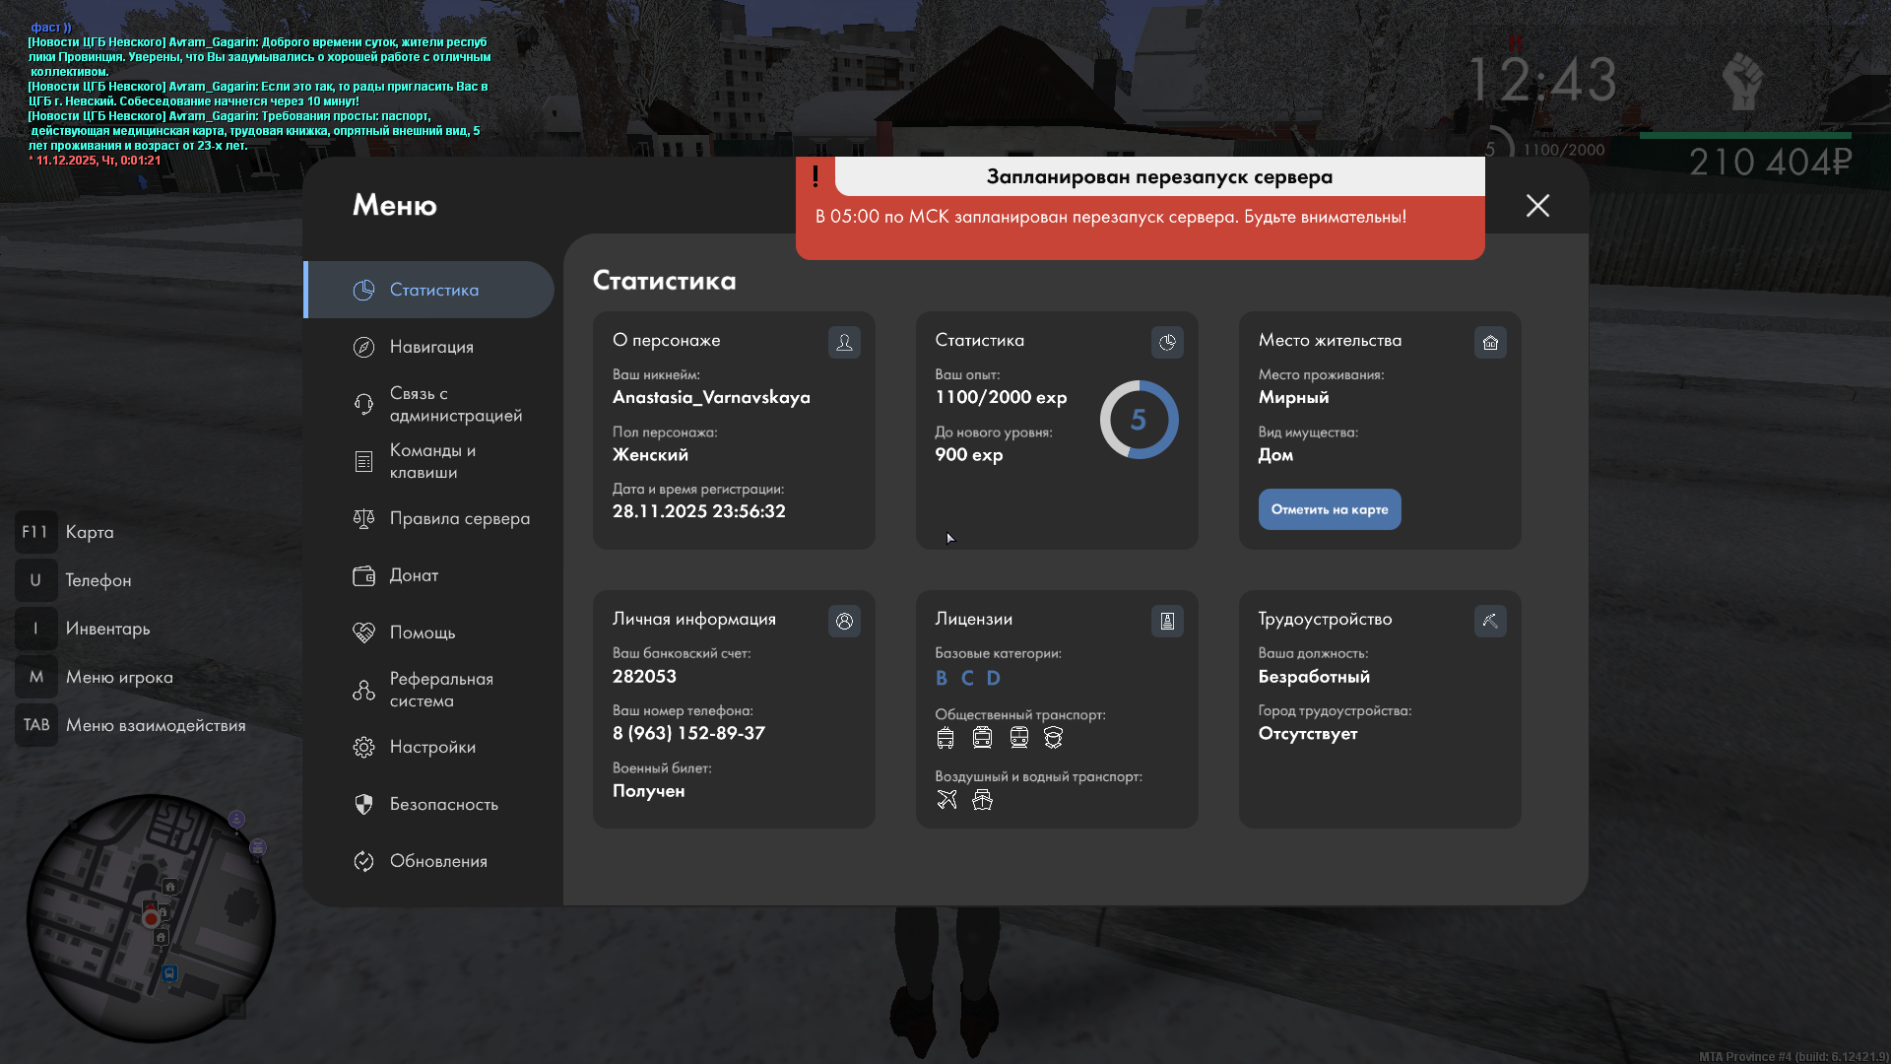
Task: Close the menu with the X button
Action: 1537,205
